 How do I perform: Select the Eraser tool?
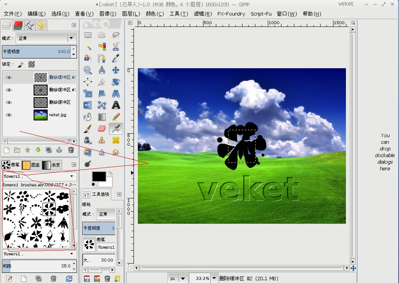(102, 129)
